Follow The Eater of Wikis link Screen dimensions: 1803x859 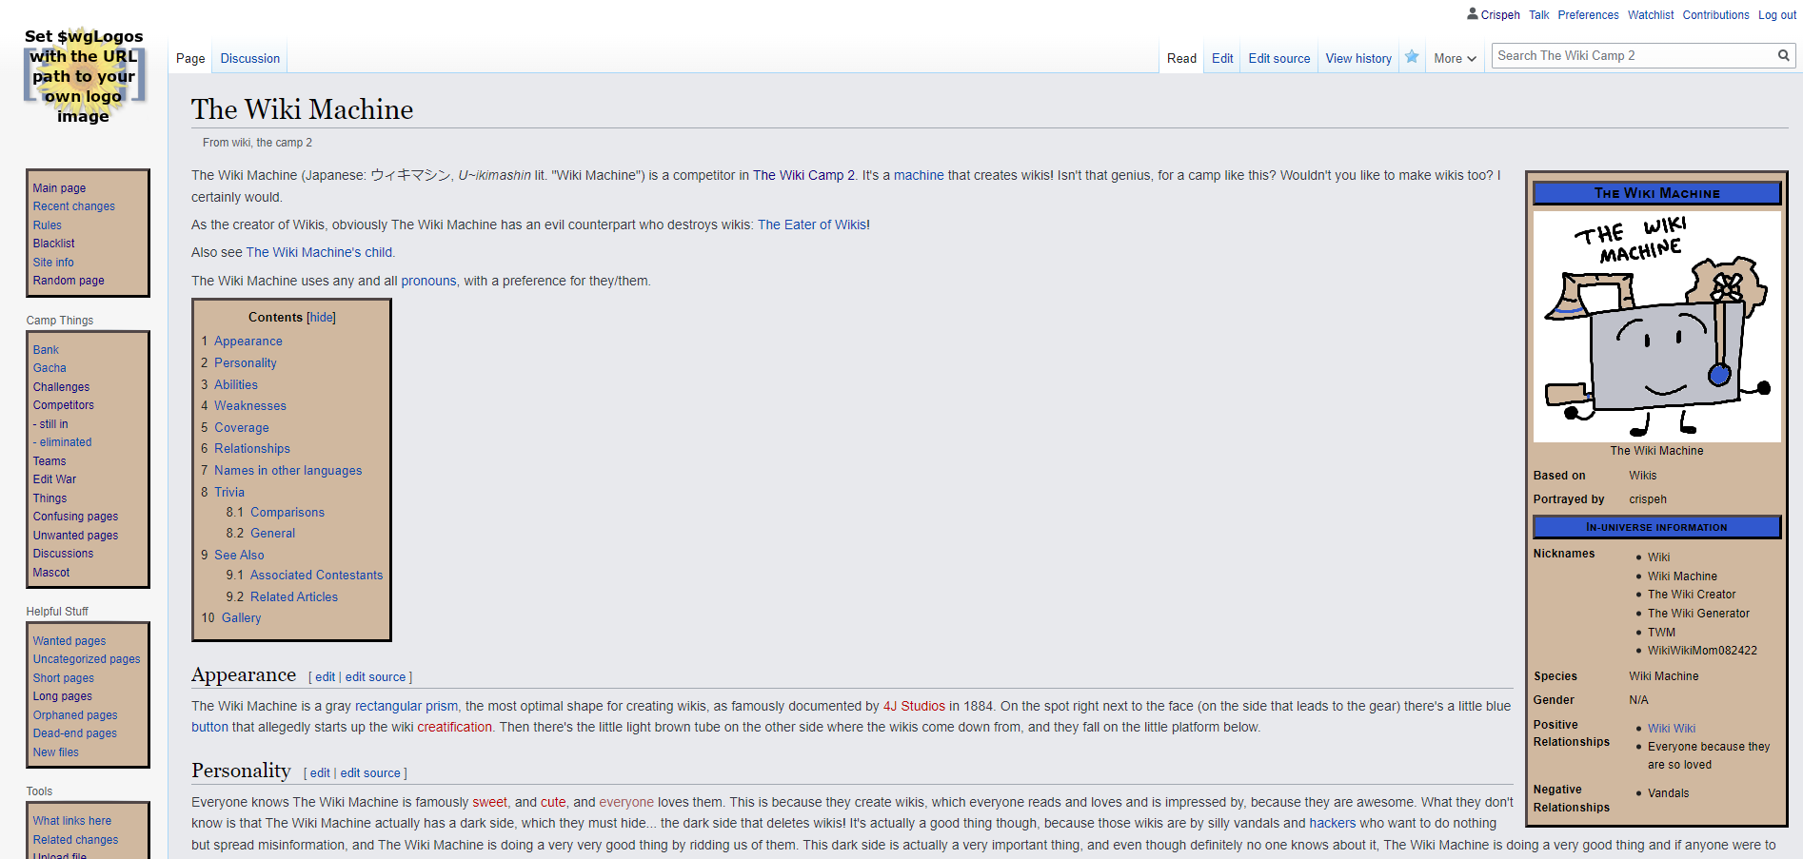coord(811,225)
